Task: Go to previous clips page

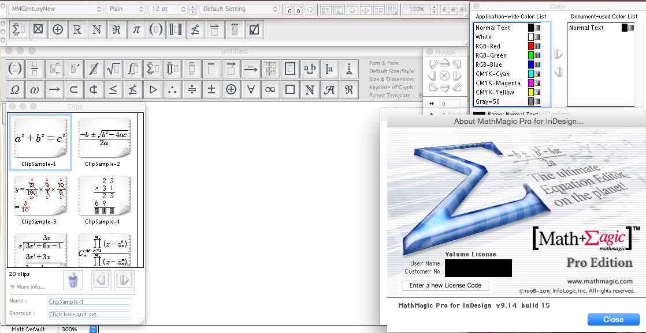Action: tap(101, 280)
